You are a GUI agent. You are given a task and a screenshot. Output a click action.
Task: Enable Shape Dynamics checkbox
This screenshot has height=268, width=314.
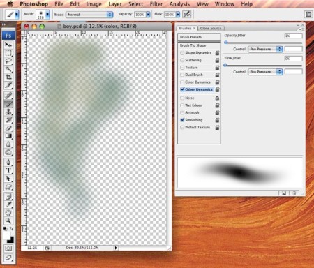(182, 53)
